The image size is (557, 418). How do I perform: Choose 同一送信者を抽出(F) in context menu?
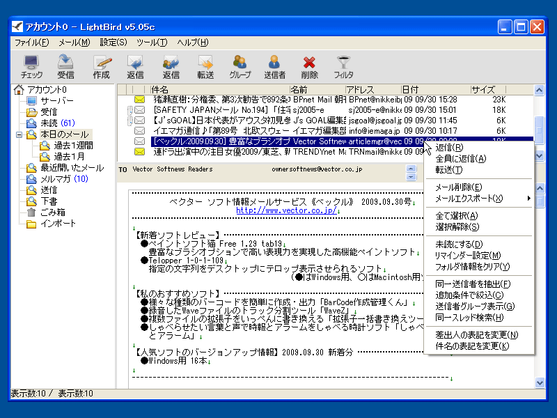point(479,284)
